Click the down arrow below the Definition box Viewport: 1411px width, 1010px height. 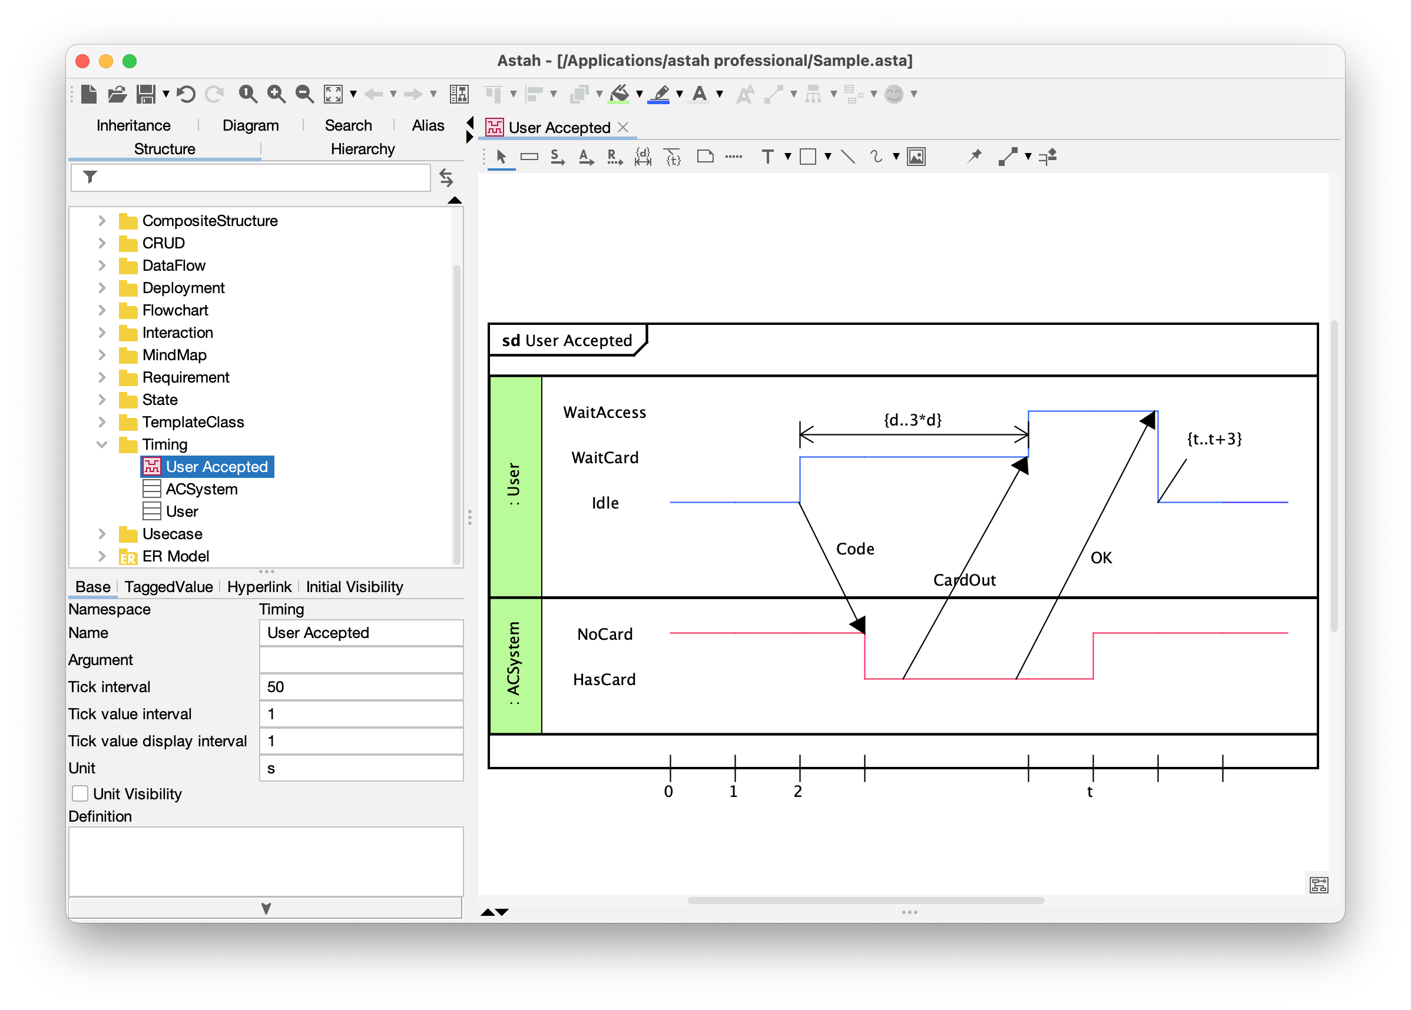(266, 908)
